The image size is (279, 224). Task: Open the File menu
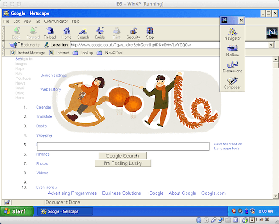pyautogui.click(x=6, y=21)
